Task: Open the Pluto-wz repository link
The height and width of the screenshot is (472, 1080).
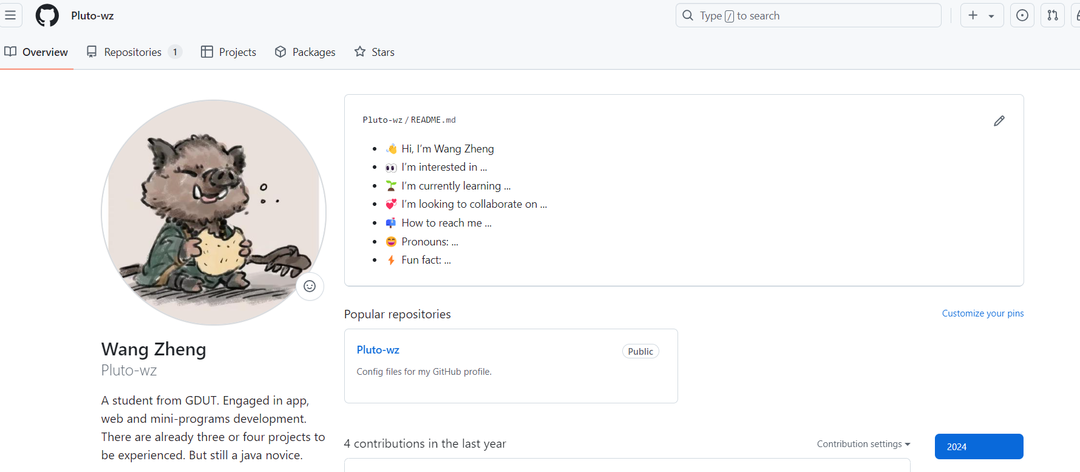Action: [378, 350]
